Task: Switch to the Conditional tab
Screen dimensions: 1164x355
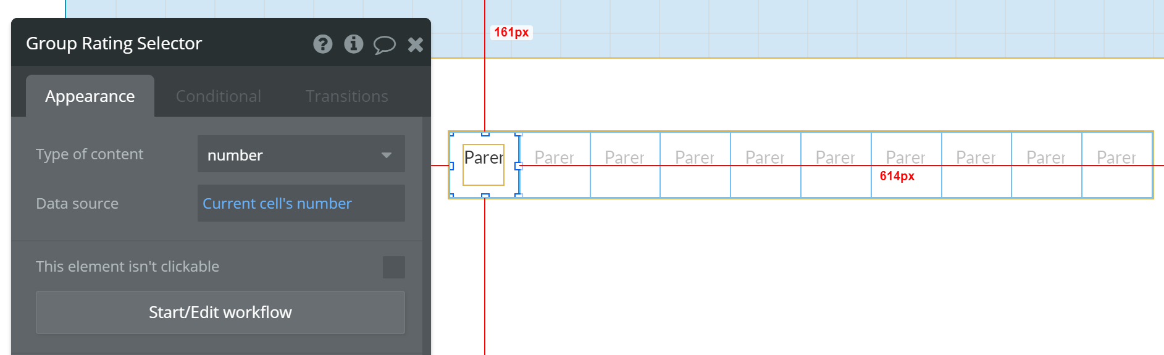Action: click(218, 96)
